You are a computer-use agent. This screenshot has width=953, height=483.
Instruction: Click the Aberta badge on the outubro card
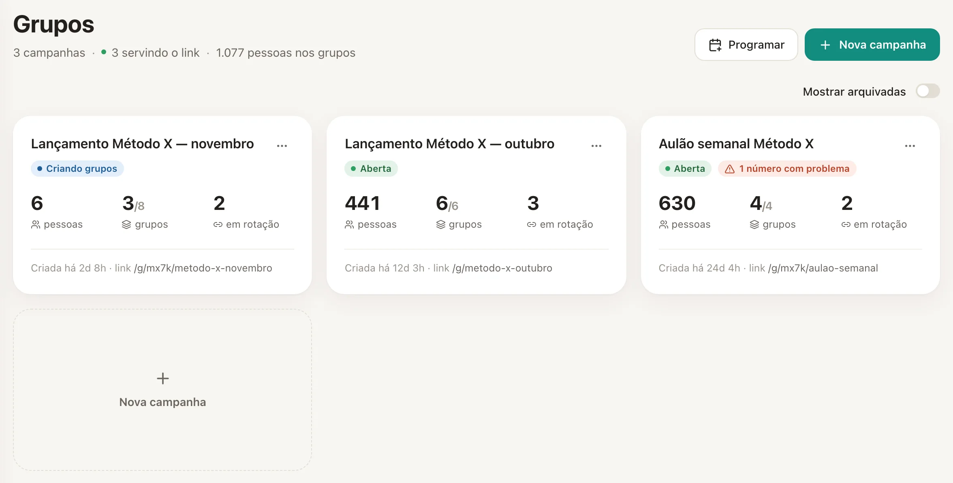pos(371,169)
